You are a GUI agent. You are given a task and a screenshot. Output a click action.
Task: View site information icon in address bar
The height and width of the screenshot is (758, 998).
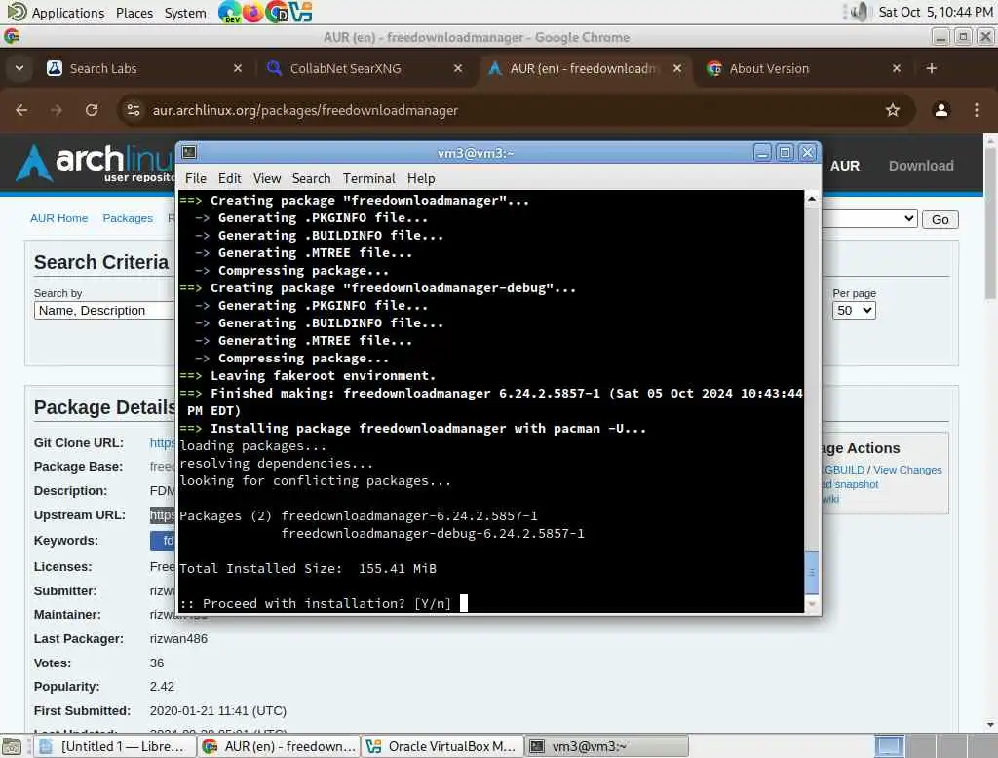click(x=133, y=110)
